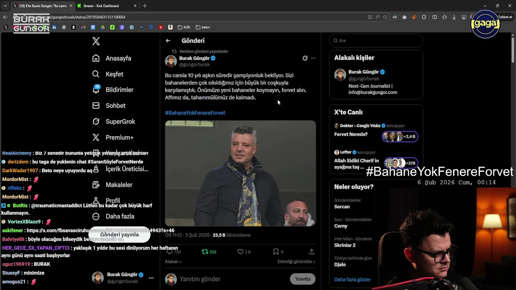Viewport: 516px width, 290px height.
Task: Open Bildirimler notifications
Action: [x=113, y=90]
